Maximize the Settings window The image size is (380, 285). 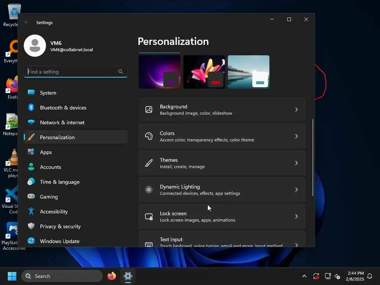pyautogui.click(x=289, y=19)
